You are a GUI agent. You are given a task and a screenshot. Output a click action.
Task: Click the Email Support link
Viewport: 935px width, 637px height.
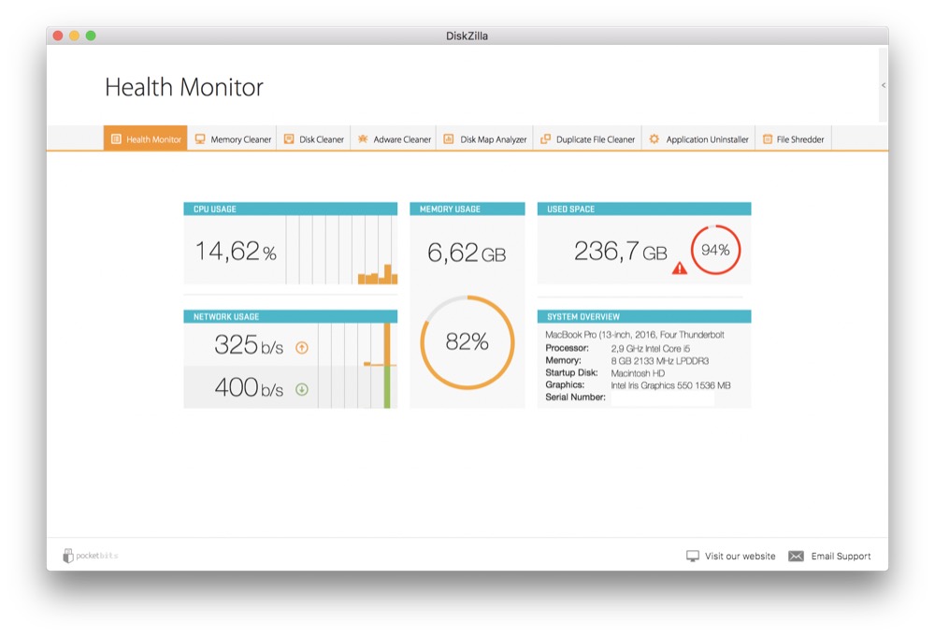pos(830,556)
